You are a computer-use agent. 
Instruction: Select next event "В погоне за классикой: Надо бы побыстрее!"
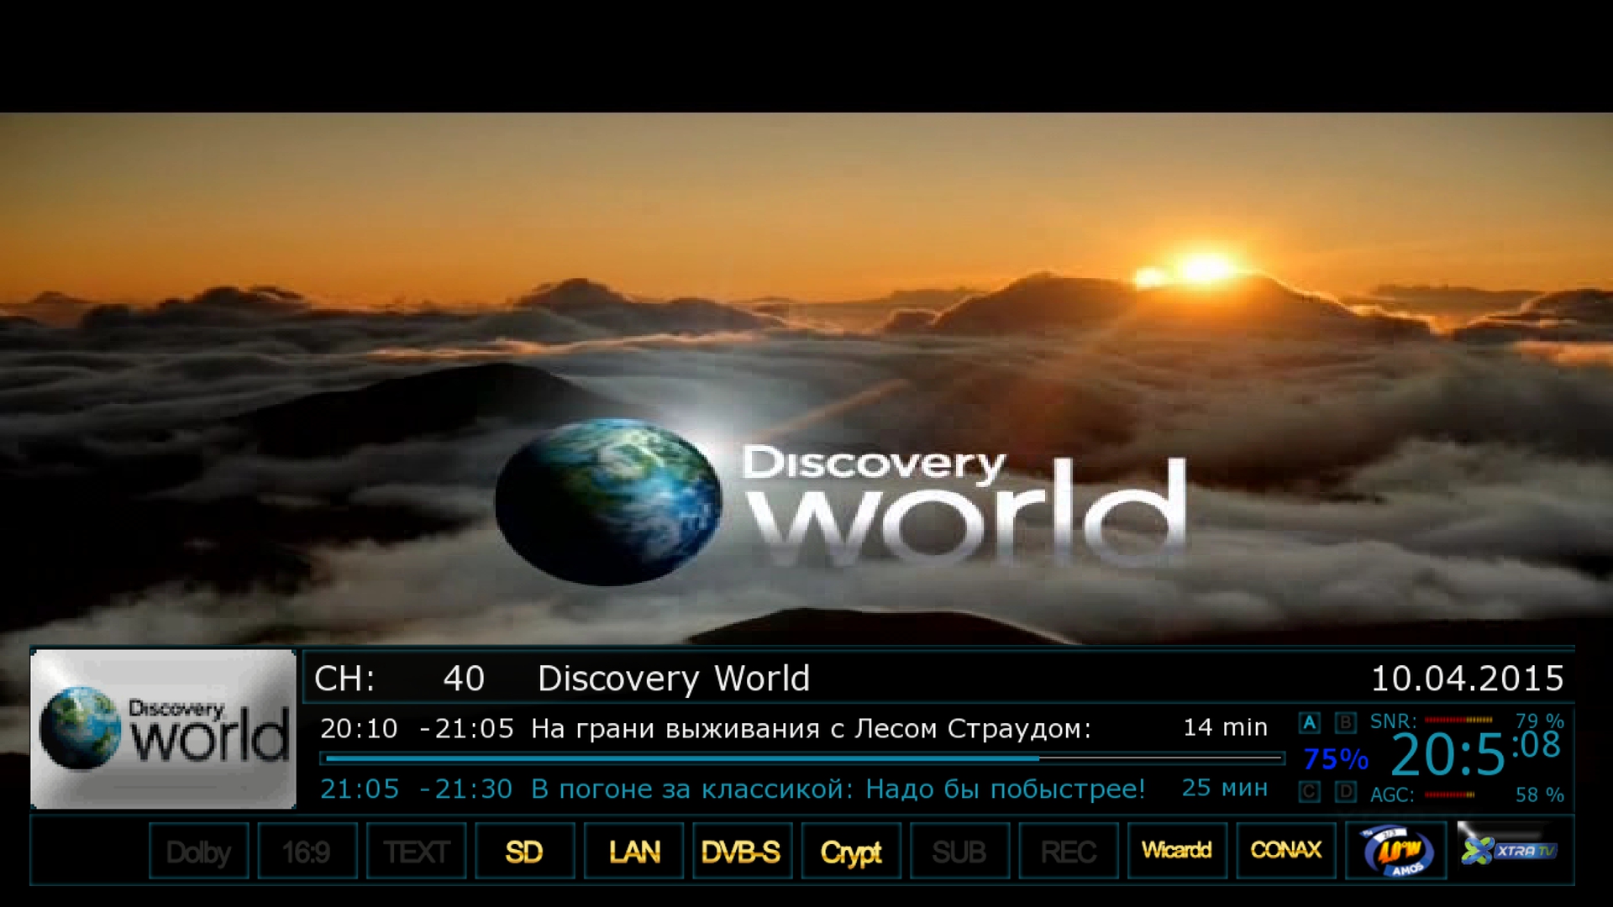(838, 789)
